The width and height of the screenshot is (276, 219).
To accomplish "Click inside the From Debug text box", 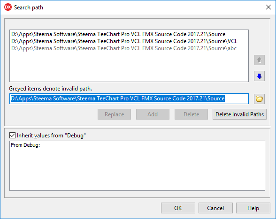I will pos(137,166).
